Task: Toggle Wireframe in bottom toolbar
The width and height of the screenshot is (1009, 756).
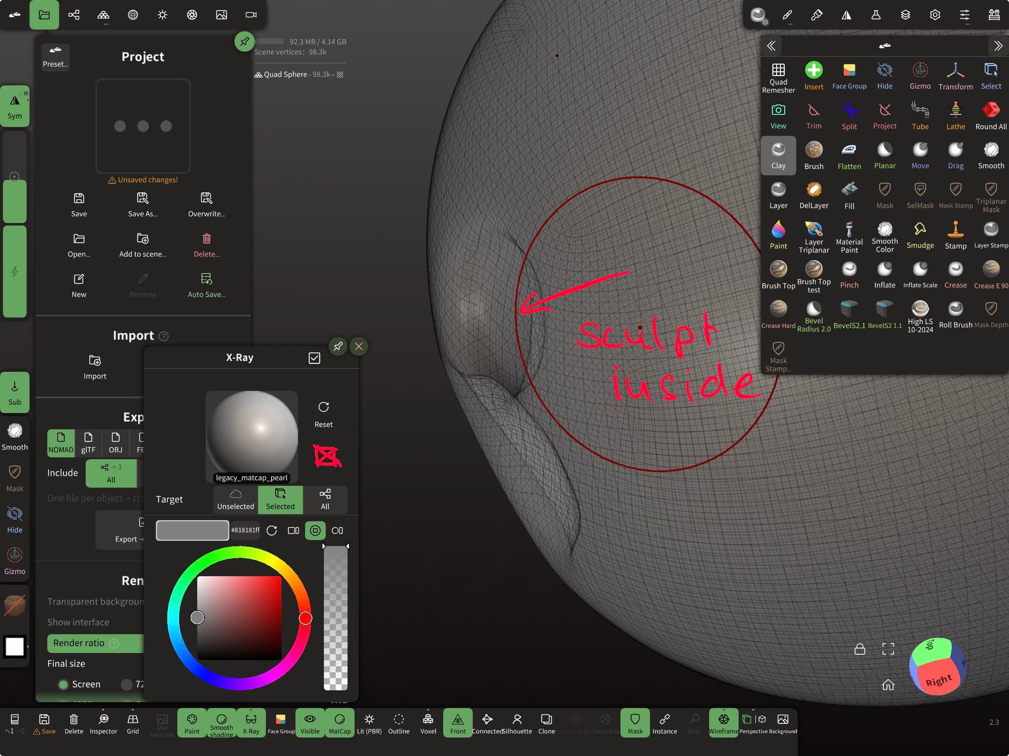Action: point(723,723)
